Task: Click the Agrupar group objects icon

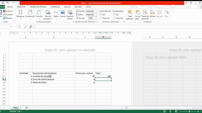Action: pos(159,12)
